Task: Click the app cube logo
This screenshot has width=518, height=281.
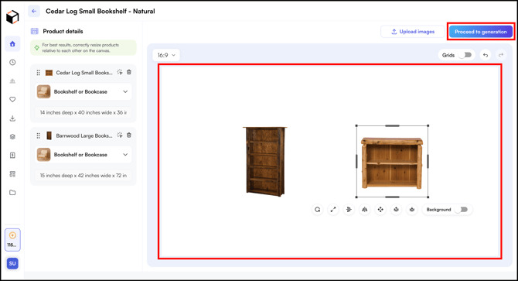Action: click(12, 17)
